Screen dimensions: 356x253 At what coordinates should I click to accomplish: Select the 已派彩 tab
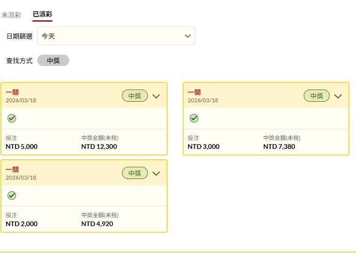tap(42, 15)
